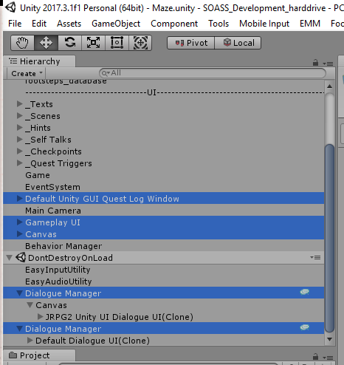344x365 pixels.
Task: Expand Default Unity GUI Quest Log Window
Action: [20, 198]
